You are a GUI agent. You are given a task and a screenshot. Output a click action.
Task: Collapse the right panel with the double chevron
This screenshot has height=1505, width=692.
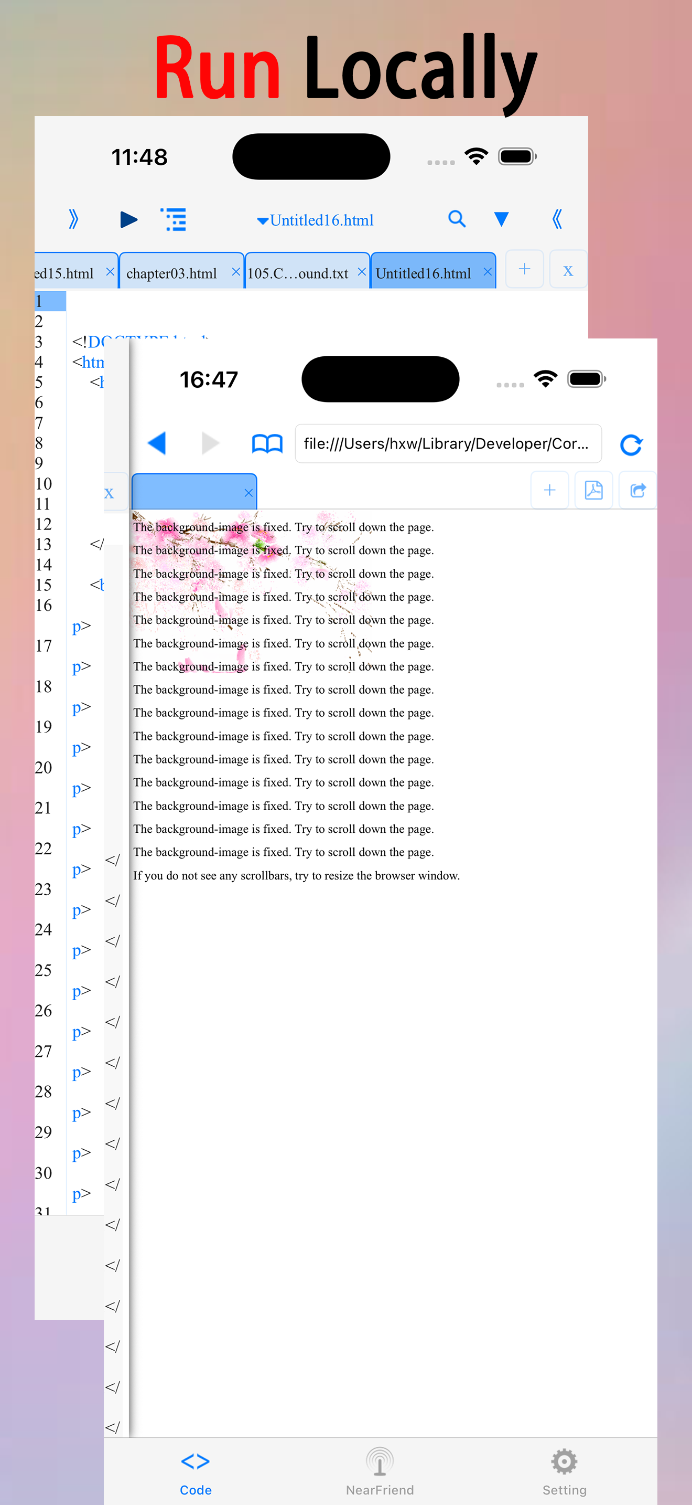(x=557, y=219)
